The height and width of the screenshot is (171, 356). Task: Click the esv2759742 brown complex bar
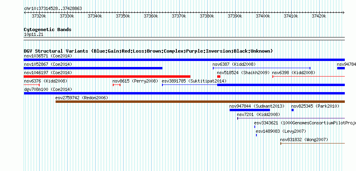pos(200,102)
